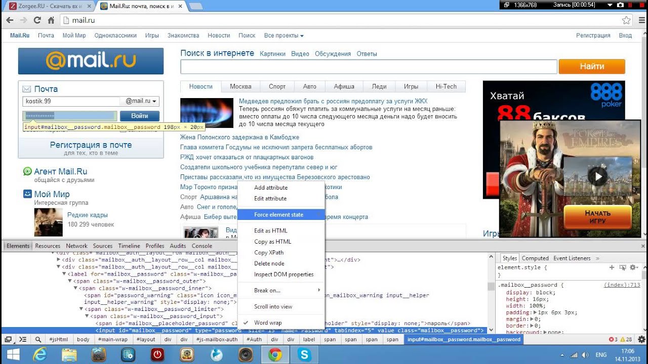This screenshot has width=648, height=364.
Task: Select Force element state menu entry
Action: pyautogui.click(x=280, y=214)
